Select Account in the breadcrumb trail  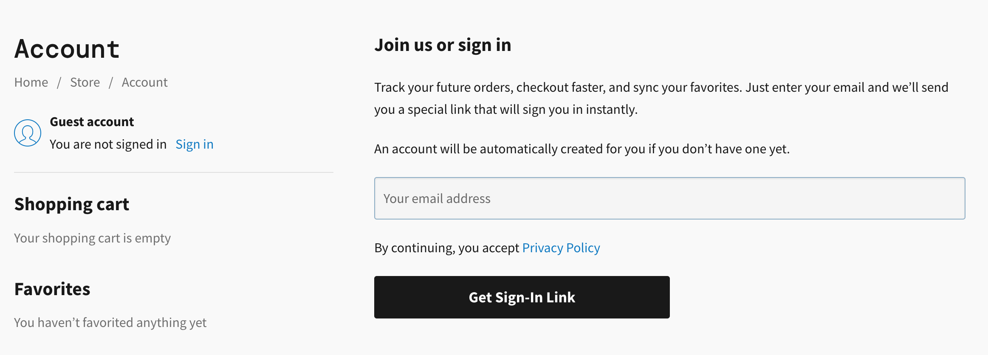click(x=144, y=82)
